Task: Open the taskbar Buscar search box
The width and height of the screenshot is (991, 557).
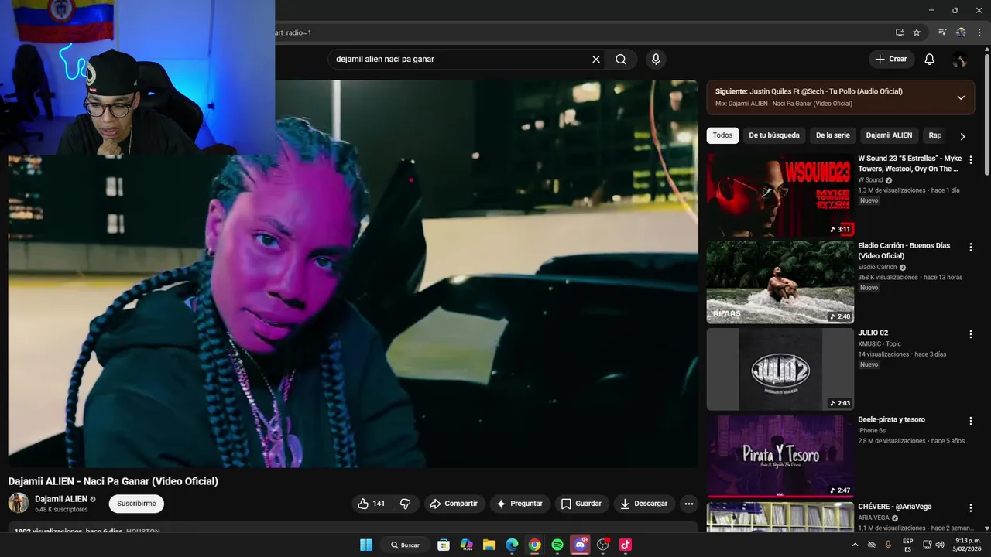Action: click(x=405, y=545)
